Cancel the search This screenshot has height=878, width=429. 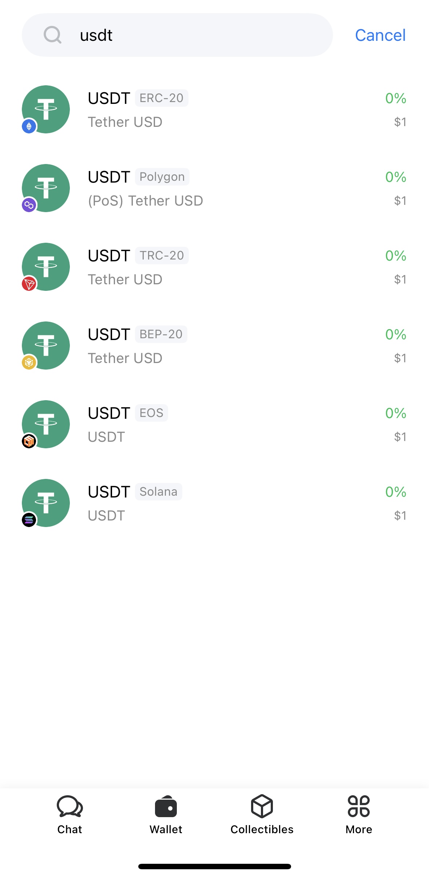point(380,35)
